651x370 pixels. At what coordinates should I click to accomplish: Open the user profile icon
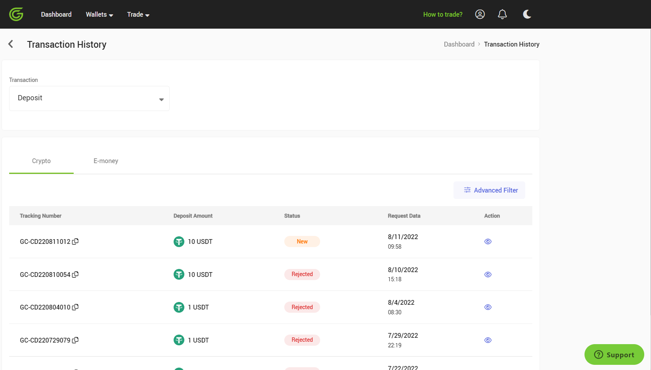pos(480,14)
